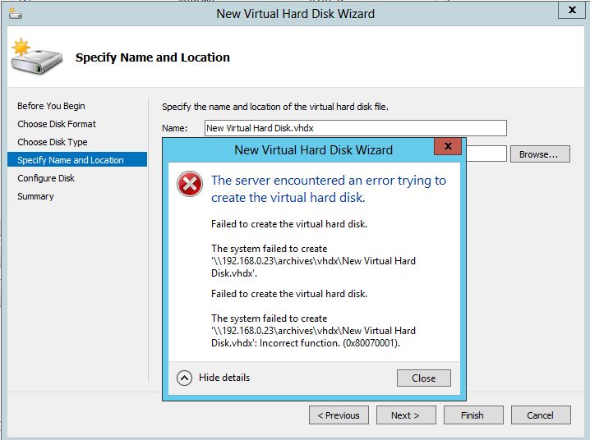Click the Close button in the error dialog
The image size is (590, 440).
click(424, 378)
